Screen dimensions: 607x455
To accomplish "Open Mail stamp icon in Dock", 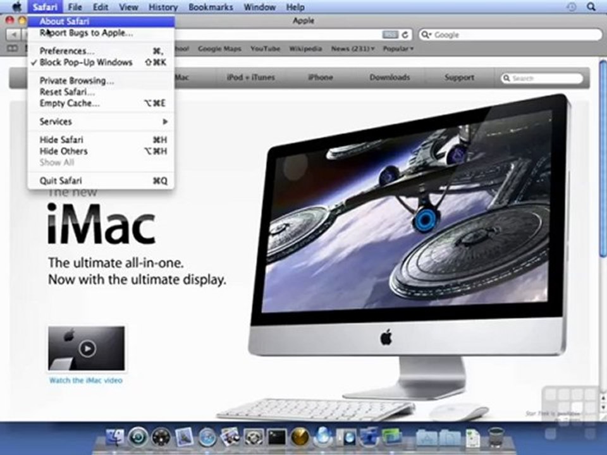I will [184, 437].
